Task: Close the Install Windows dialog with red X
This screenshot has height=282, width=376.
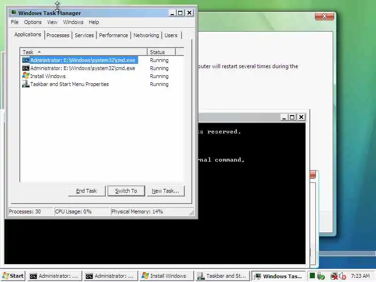Action: 324,16
